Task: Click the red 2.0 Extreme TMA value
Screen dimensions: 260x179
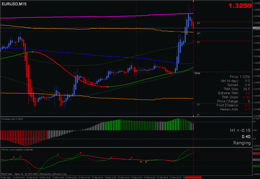Action: [x=248, y=93]
